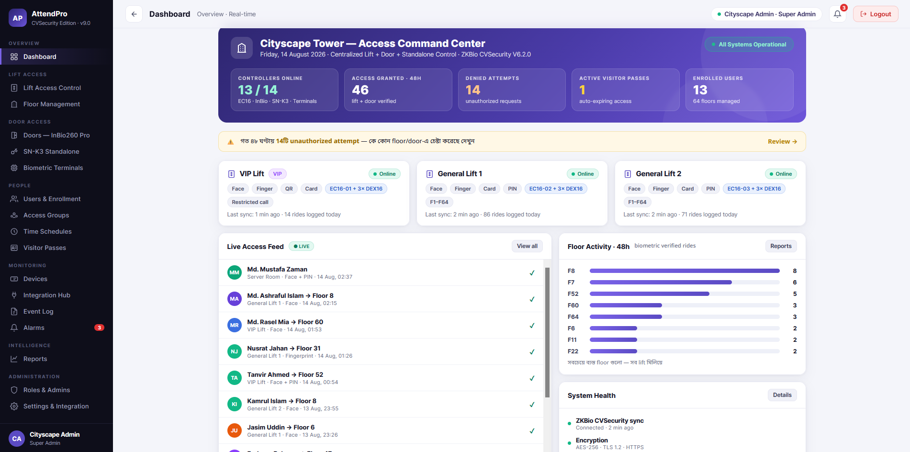910x452 pixels.
Task: Click the Users & Enrollment people icon
Action: click(x=14, y=199)
